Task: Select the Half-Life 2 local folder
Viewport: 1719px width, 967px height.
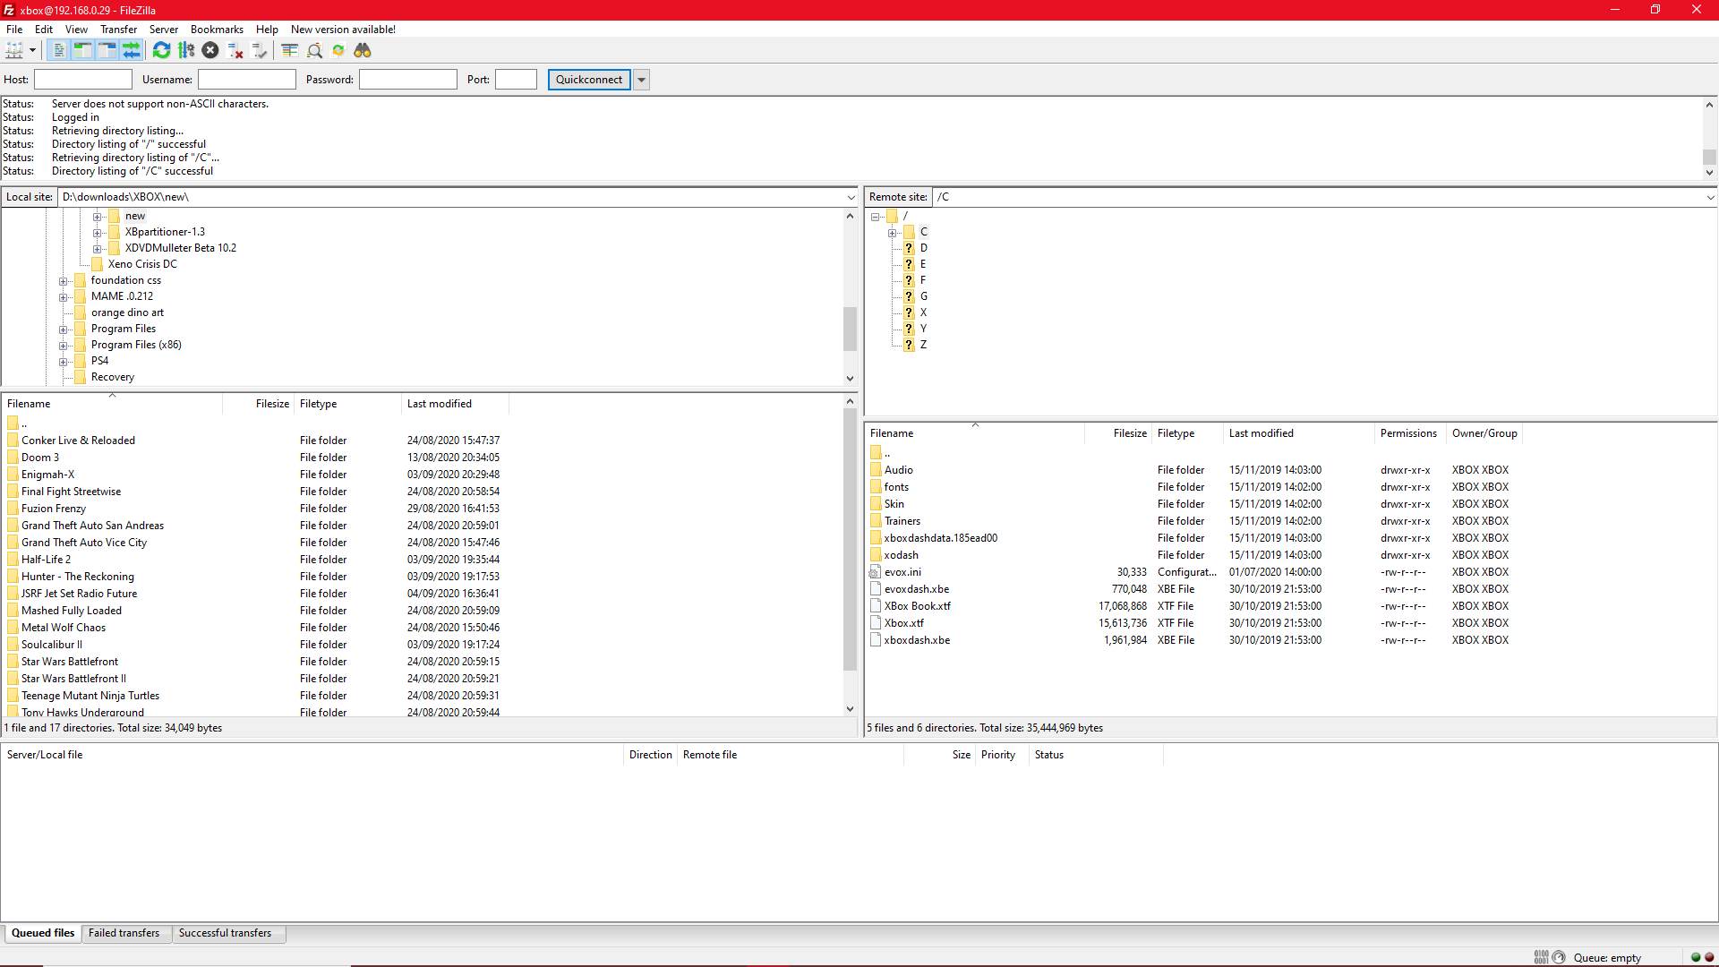Action: (x=46, y=560)
